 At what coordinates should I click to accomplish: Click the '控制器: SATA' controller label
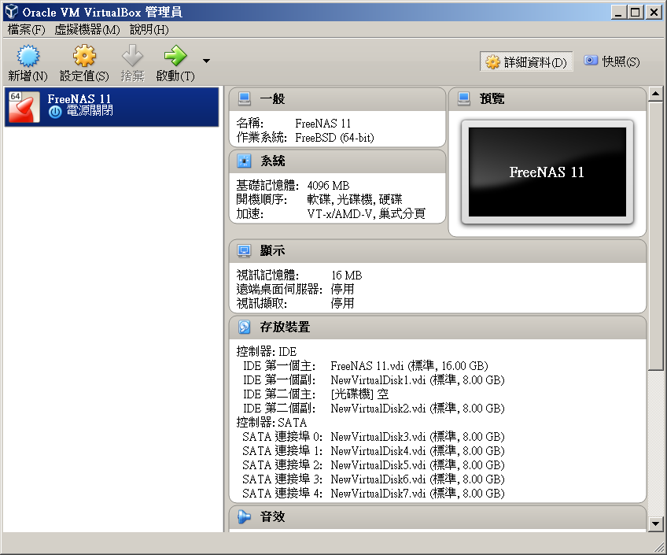(x=271, y=422)
